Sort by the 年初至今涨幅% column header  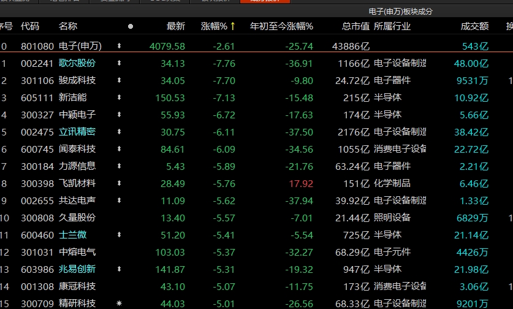[281, 26]
